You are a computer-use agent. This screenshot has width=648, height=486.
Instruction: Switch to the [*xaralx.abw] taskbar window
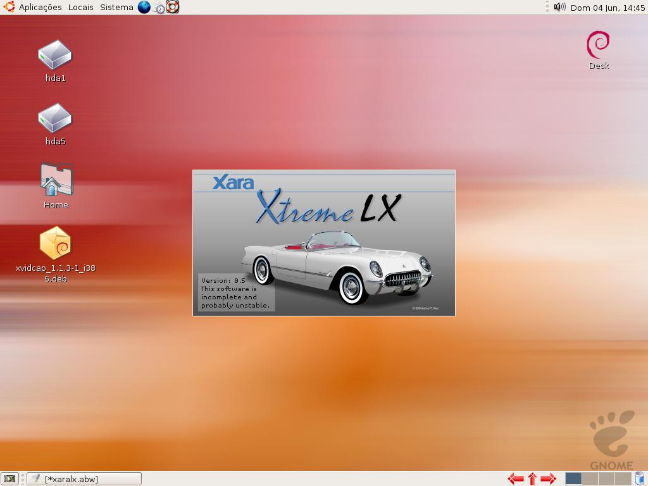click(84, 479)
